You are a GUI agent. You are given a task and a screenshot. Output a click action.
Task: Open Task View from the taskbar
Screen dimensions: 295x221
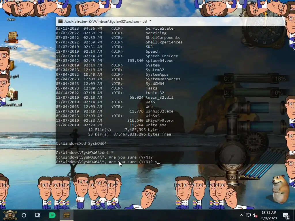tap(38, 215)
